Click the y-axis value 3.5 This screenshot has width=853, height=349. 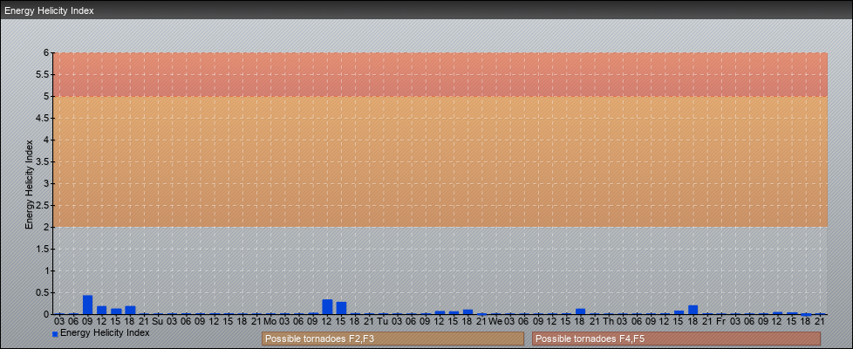(43, 161)
